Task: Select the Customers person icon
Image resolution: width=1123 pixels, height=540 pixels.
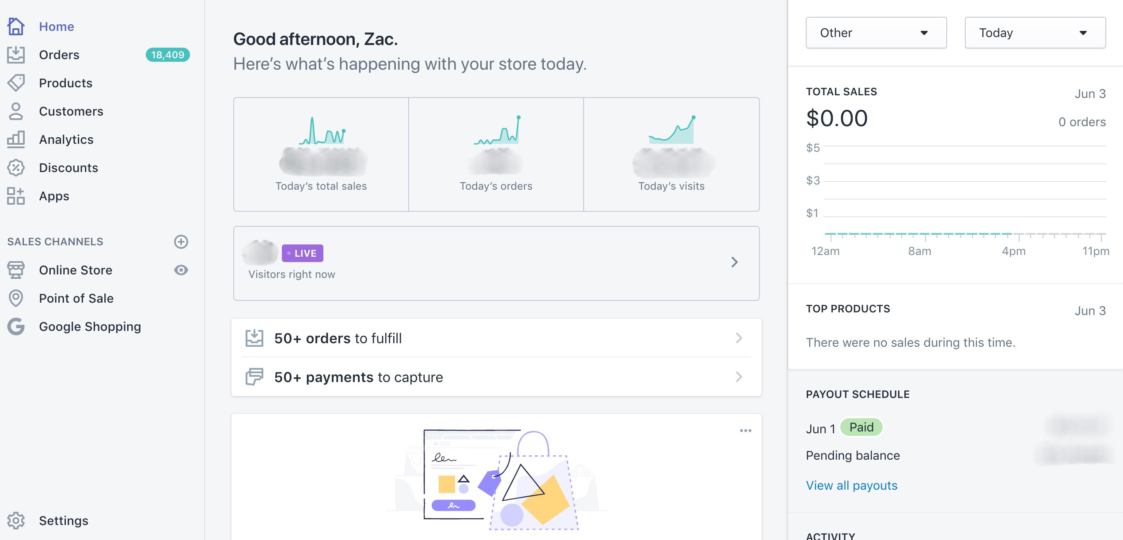Action: click(16, 111)
